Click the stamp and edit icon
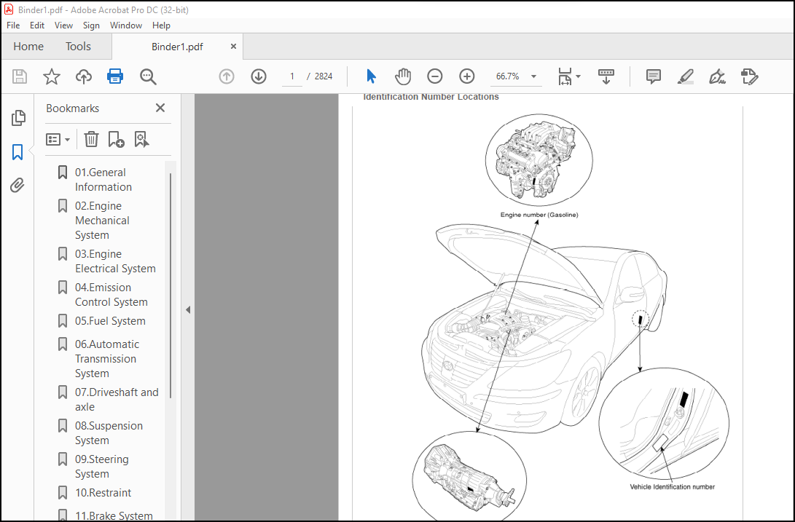Image resolution: width=795 pixels, height=522 pixels. [x=749, y=76]
